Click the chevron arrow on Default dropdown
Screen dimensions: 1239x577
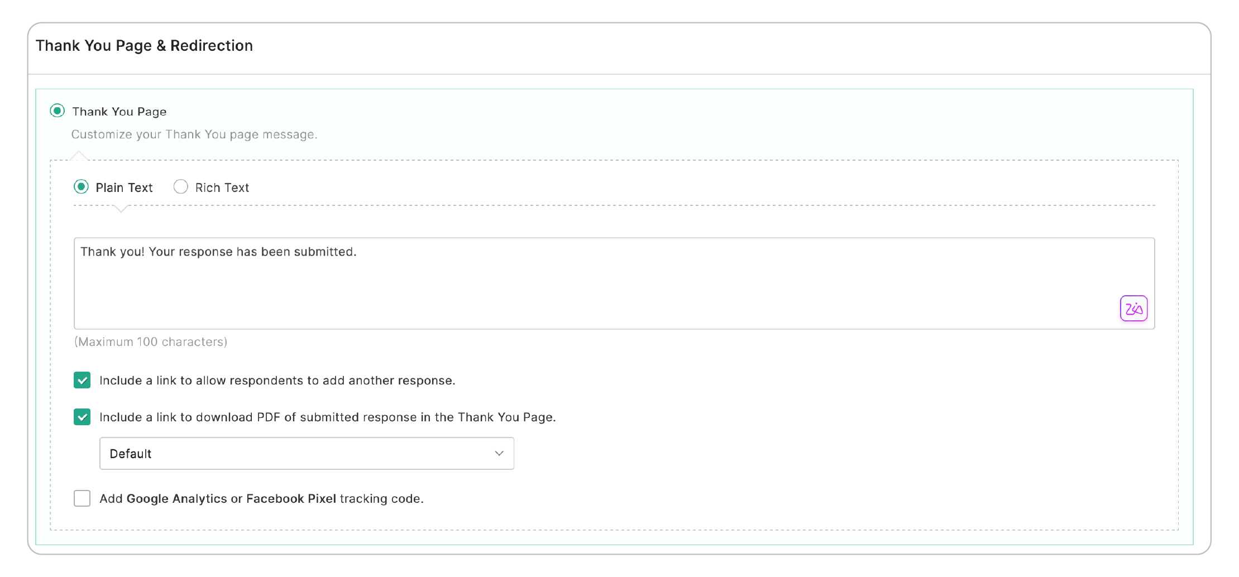(x=499, y=454)
